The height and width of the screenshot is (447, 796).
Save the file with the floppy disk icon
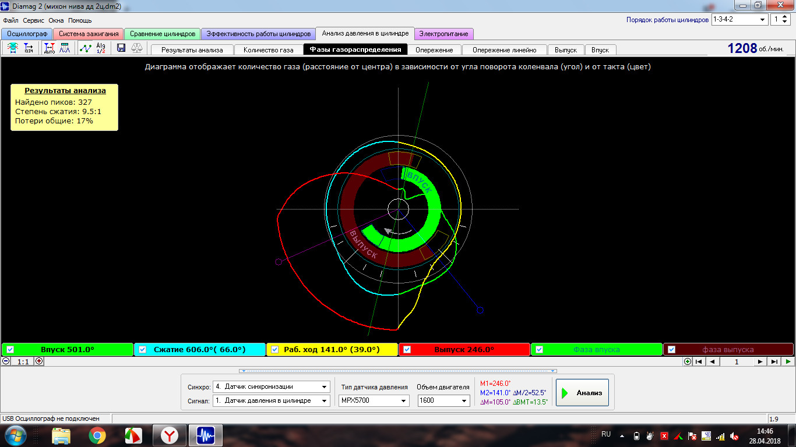(121, 48)
